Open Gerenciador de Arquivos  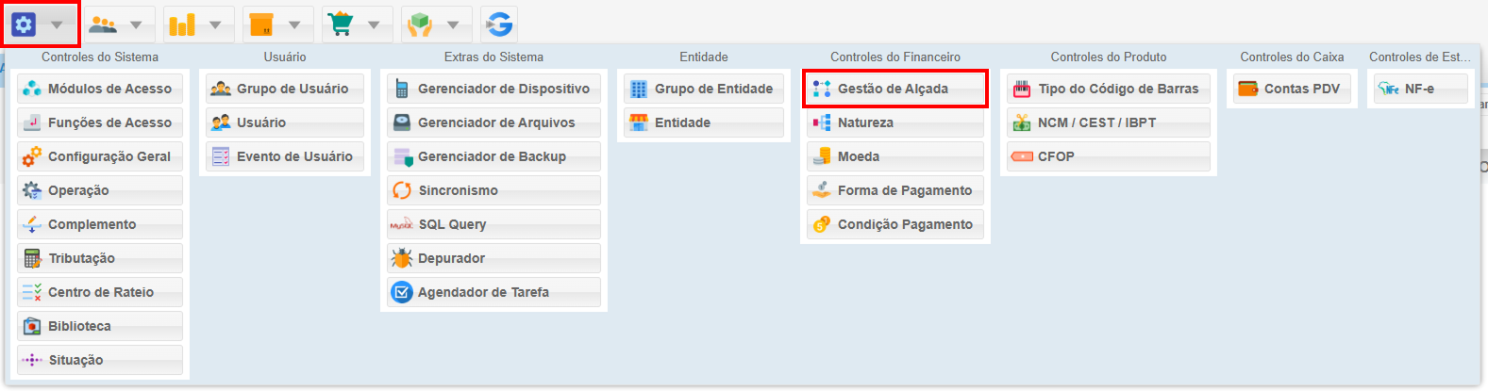point(493,122)
